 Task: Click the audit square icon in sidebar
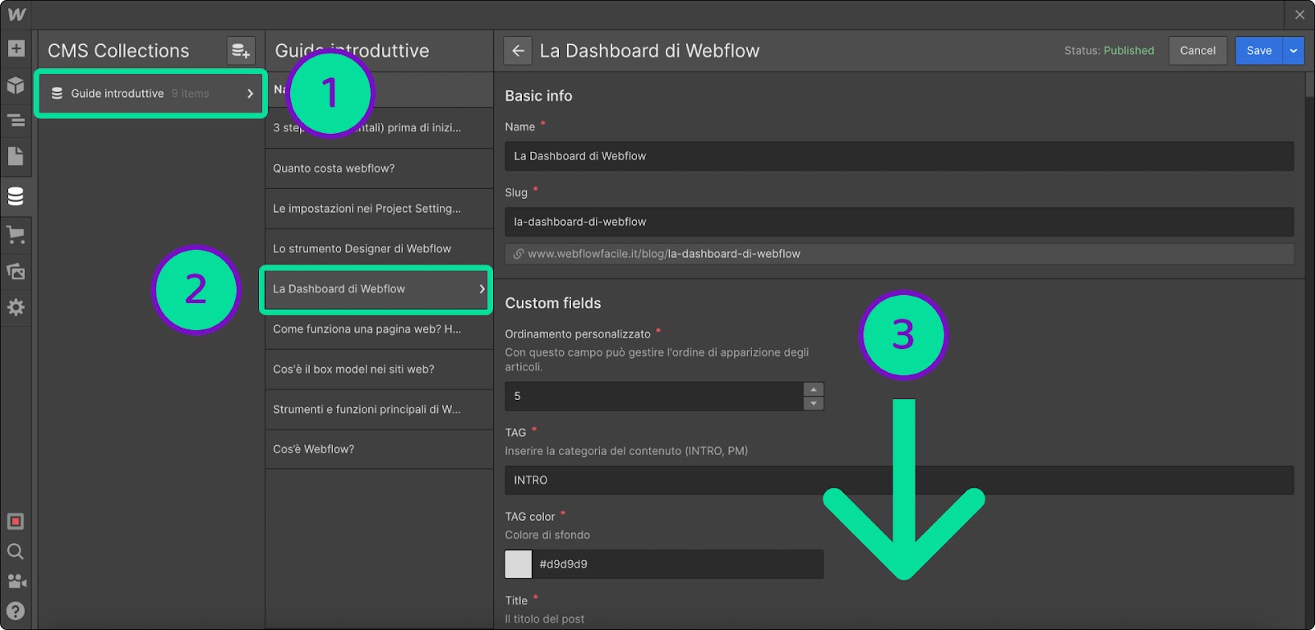click(x=16, y=522)
